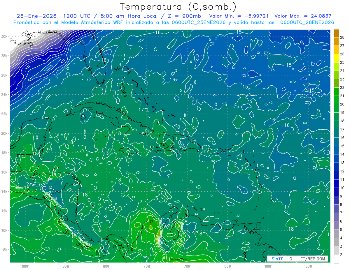This screenshot has width=350, height=270.
Task: Click the Sistπ-C /REP.DOM. logo box
Action: pos(297,259)
